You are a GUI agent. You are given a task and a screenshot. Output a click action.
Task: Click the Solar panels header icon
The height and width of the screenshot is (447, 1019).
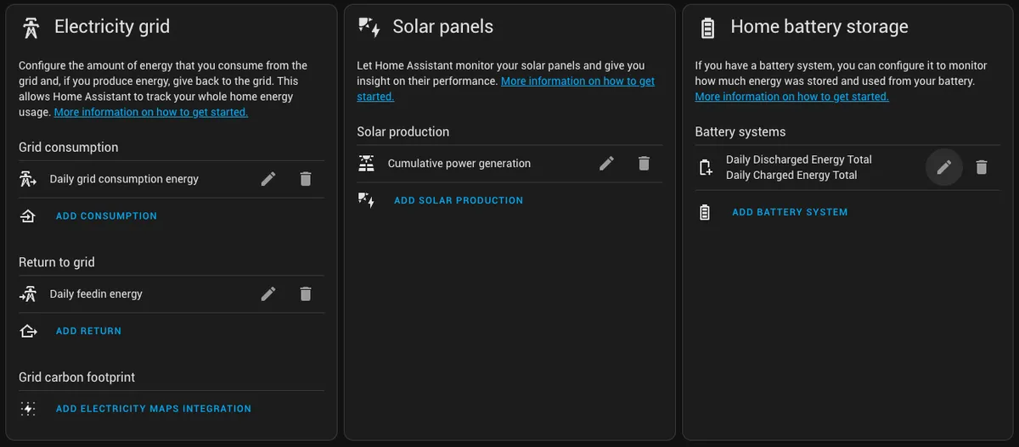tap(369, 27)
